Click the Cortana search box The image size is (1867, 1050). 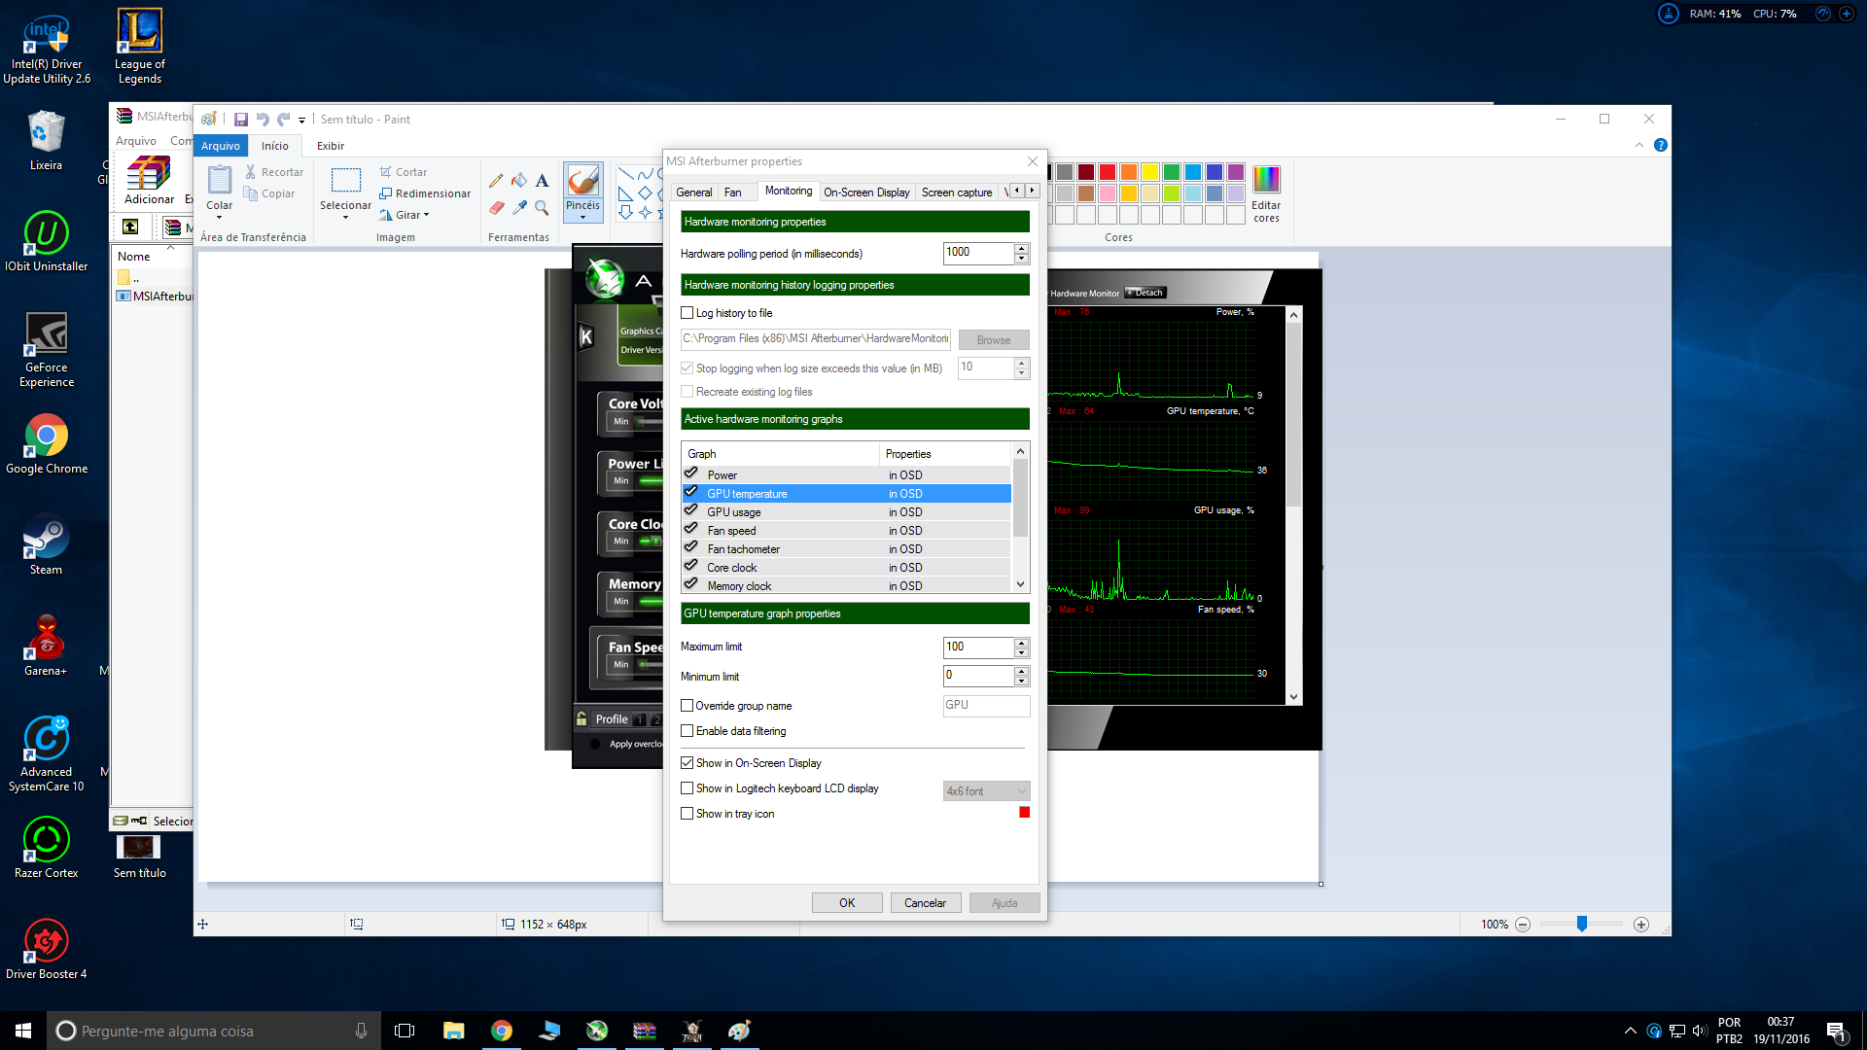(214, 1031)
